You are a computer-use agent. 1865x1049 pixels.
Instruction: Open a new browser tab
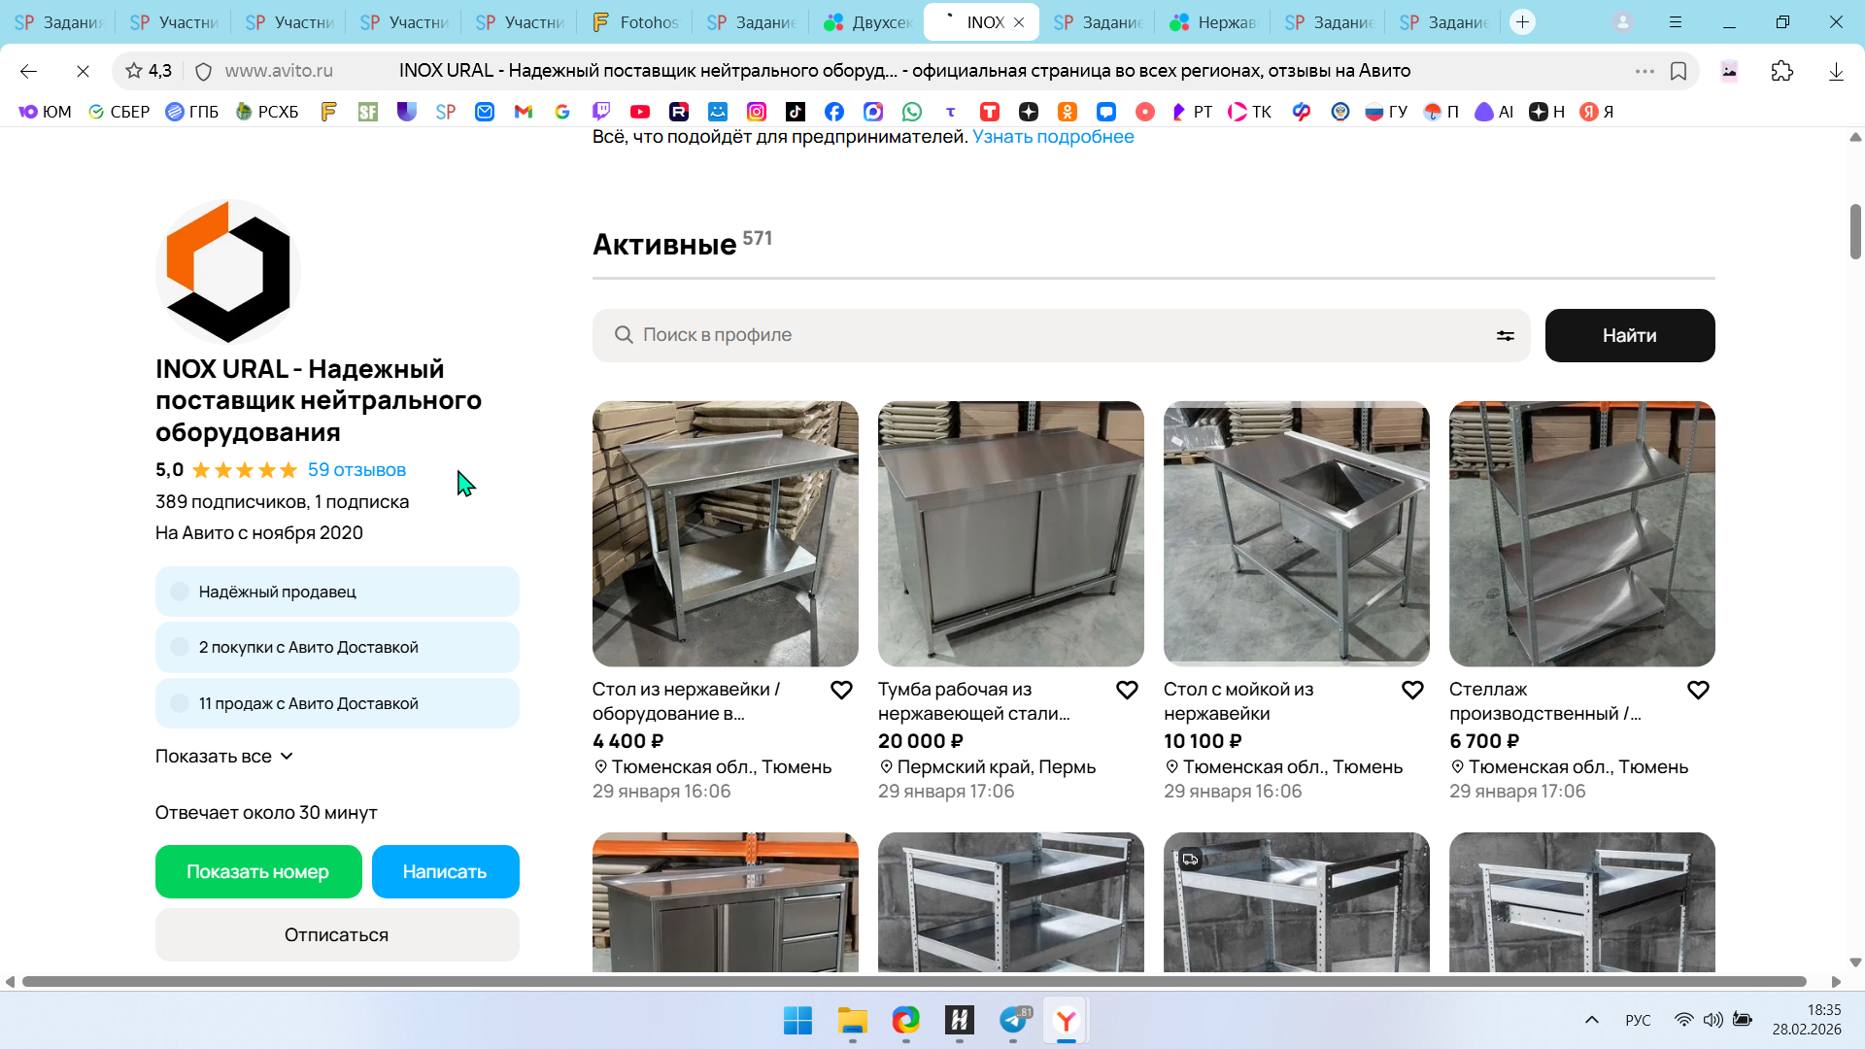[x=1522, y=21]
